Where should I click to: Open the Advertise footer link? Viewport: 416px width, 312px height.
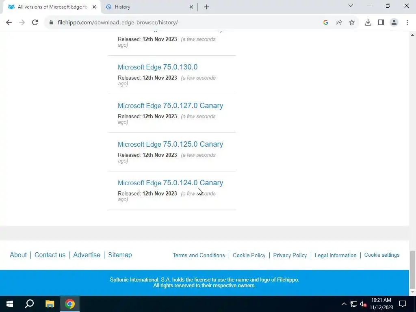coord(87,255)
